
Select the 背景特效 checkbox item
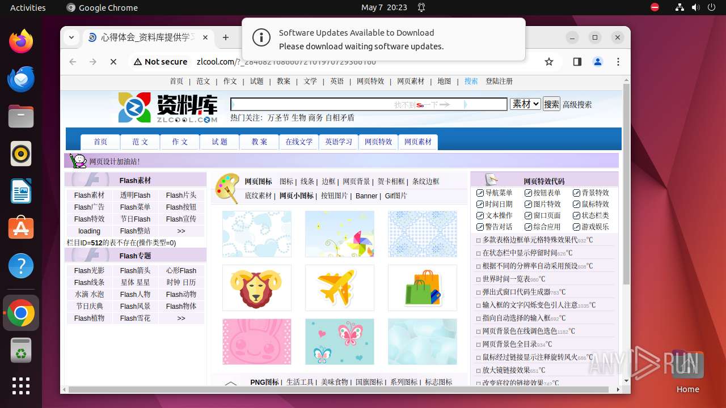click(x=591, y=193)
